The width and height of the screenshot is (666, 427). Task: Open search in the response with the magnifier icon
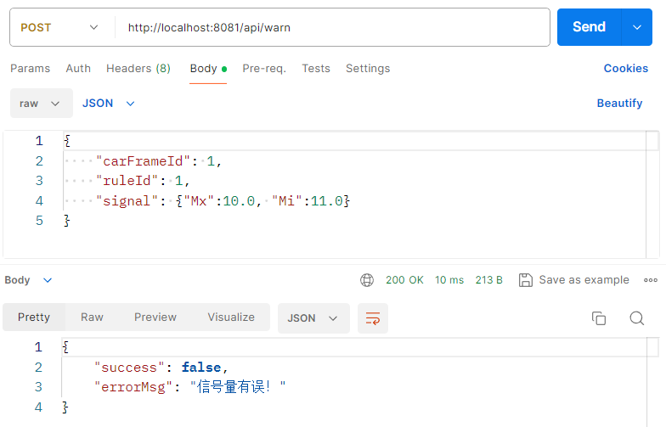637,317
